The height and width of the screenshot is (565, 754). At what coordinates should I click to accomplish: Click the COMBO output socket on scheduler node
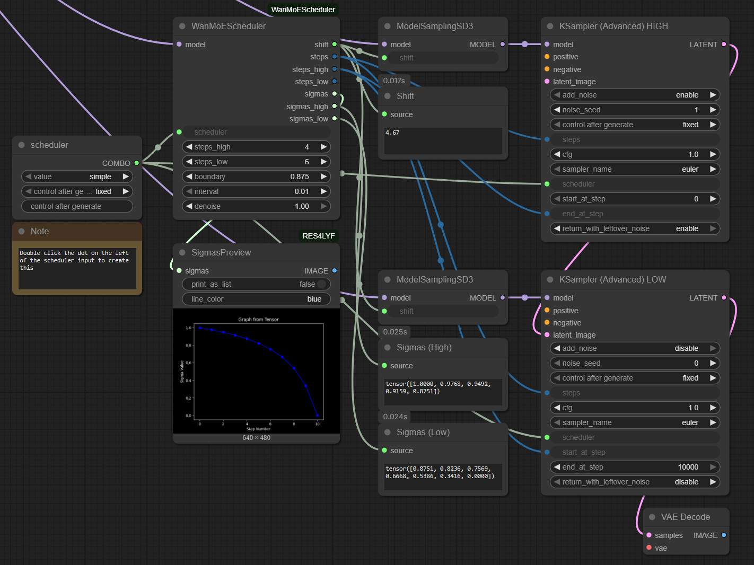pos(137,163)
